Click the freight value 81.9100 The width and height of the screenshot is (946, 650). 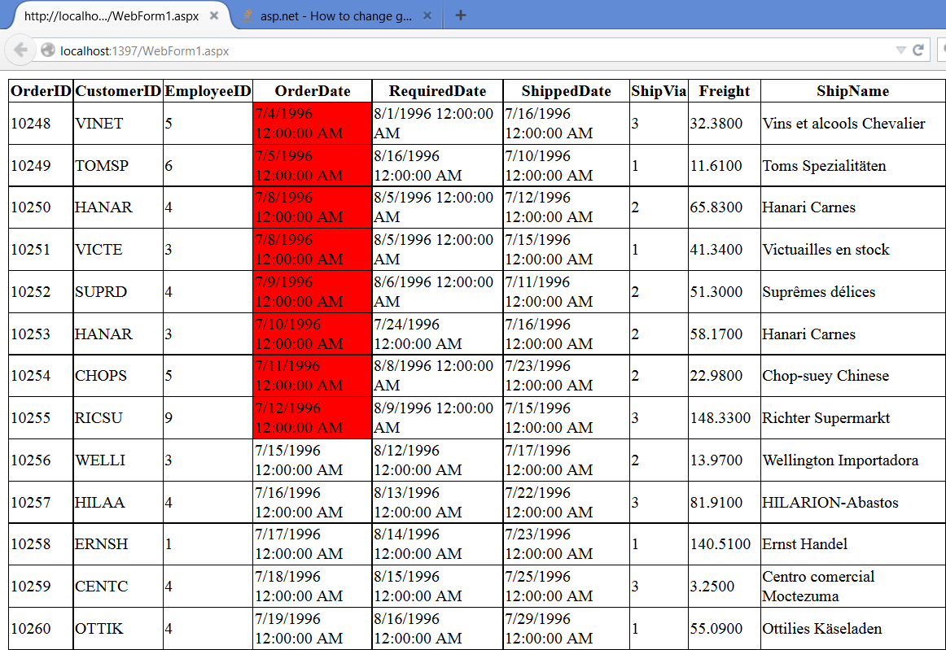point(725,502)
